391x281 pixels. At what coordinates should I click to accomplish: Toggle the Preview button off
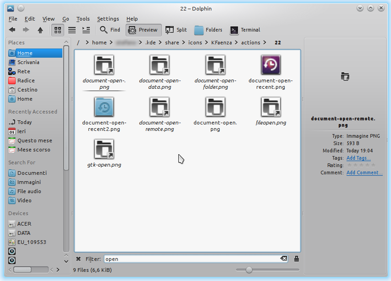click(x=143, y=30)
